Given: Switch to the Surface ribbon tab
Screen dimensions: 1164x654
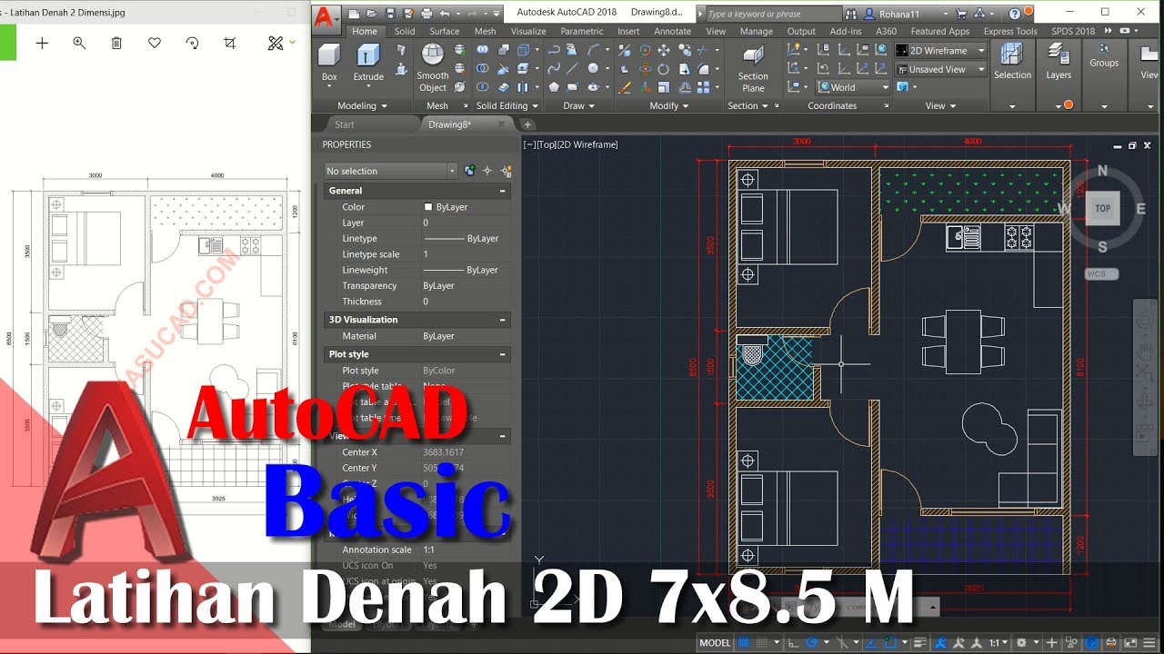Looking at the screenshot, I should tap(445, 31).
